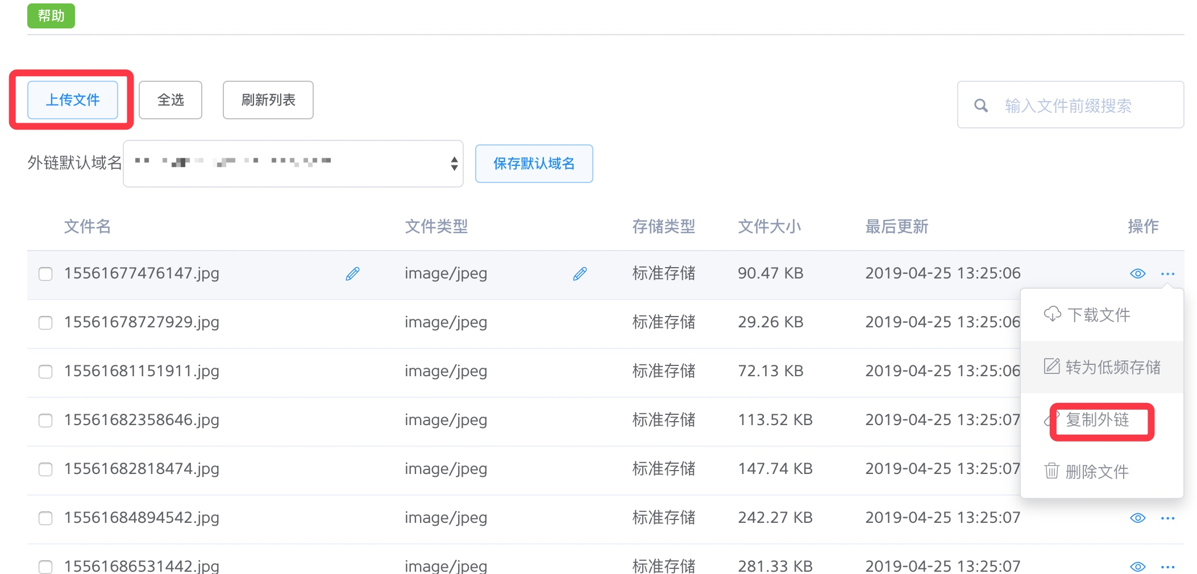1197x574 pixels.
Task: Preview 15561684894542.jpg with its eye icon
Action: pos(1137,518)
